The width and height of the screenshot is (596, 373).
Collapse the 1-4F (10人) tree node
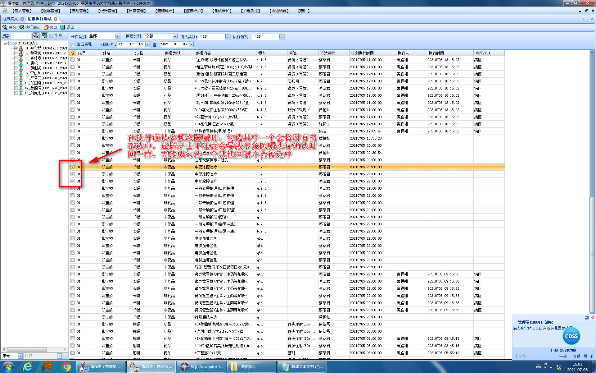click(5, 43)
